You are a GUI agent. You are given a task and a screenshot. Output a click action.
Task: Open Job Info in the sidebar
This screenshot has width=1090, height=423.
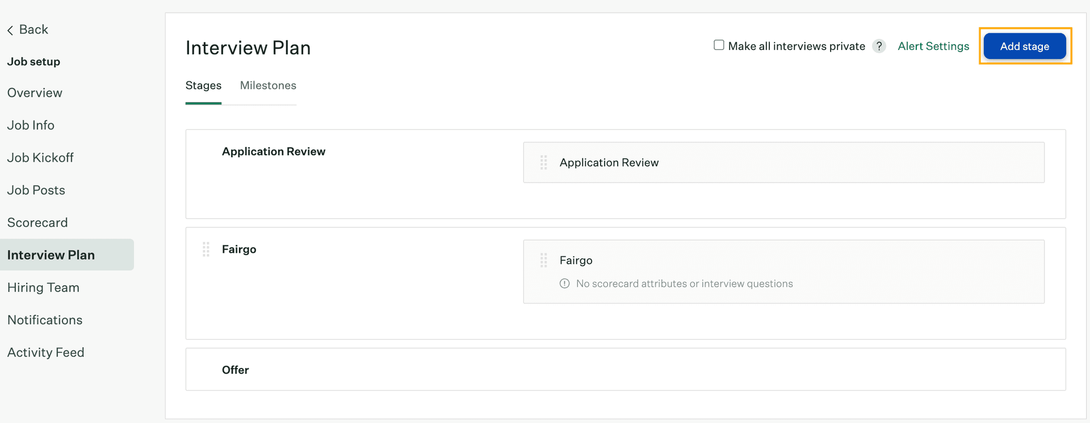(31, 125)
